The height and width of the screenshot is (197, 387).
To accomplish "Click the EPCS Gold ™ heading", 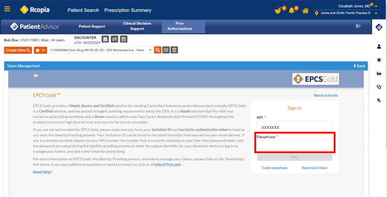I will [x=47, y=95].
